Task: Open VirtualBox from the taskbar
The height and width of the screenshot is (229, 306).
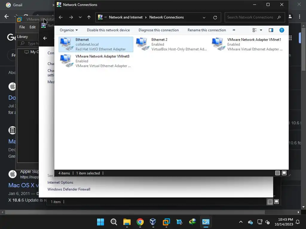Action: (153, 222)
